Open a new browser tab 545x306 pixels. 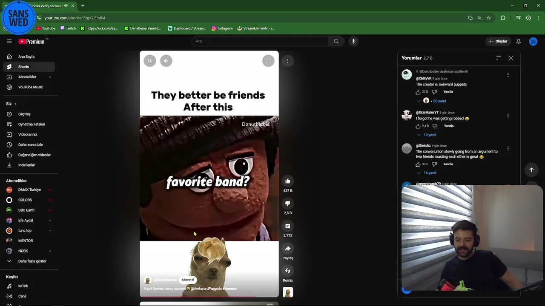(83, 6)
